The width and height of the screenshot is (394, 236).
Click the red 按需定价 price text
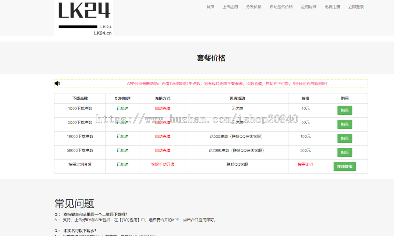point(305,164)
